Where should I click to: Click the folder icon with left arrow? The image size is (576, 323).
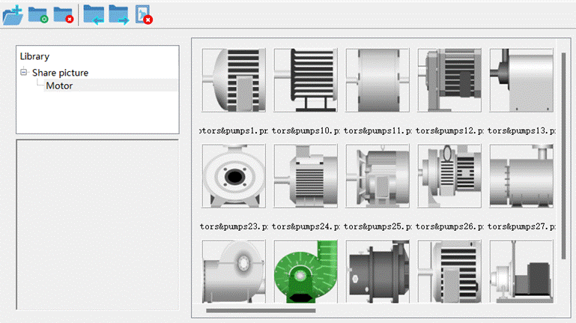point(94,14)
